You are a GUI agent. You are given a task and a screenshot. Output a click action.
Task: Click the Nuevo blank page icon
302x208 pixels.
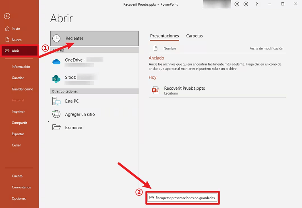click(7, 40)
